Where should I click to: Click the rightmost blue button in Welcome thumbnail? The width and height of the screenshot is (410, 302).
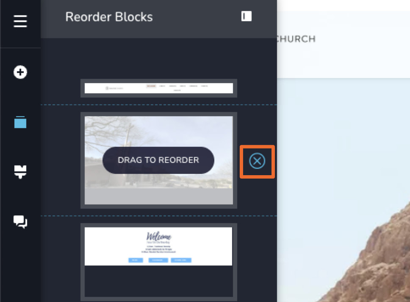tap(181, 260)
